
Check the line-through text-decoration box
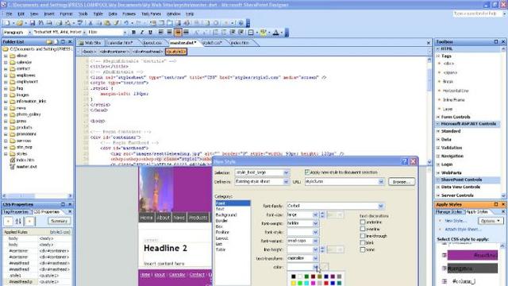[363, 236]
